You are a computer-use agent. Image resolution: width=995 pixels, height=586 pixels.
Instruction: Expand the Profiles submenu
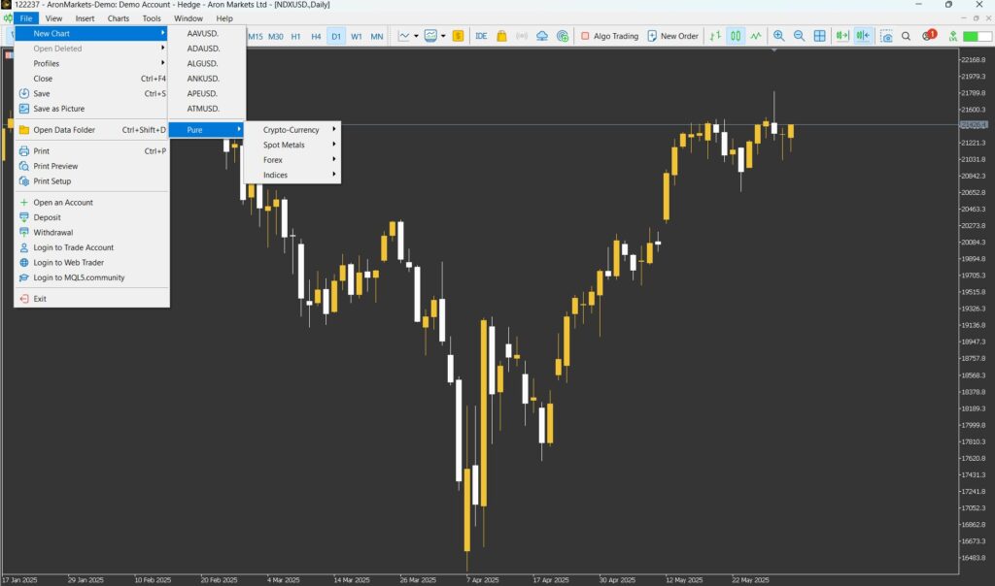click(x=91, y=63)
